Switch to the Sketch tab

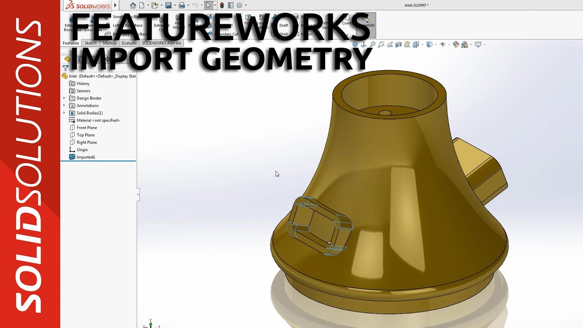coord(91,43)
